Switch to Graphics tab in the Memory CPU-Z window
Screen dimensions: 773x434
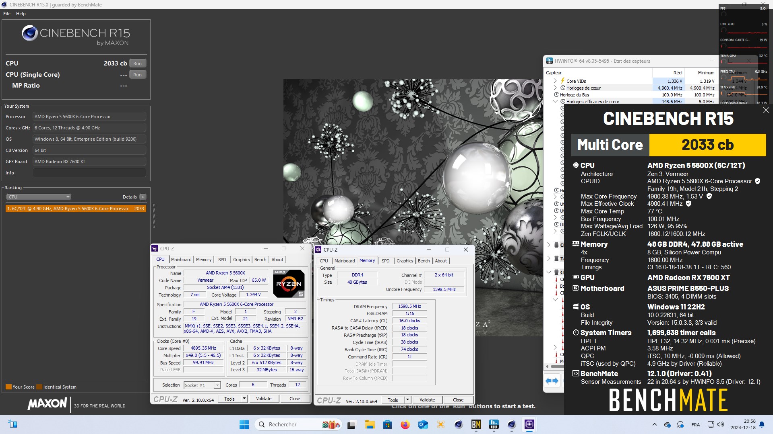click(405, 261)
